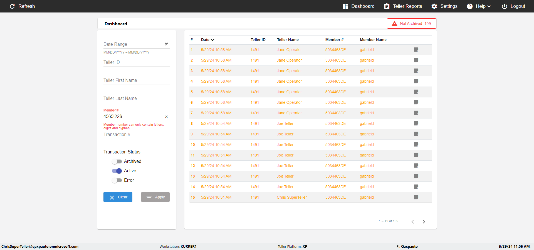
Task: Click Jane Operator name in row 1
Action: click(x=289, y=50)
